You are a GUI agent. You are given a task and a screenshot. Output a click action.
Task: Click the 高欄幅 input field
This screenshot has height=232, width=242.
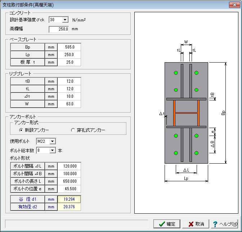(x=59, y=29)
